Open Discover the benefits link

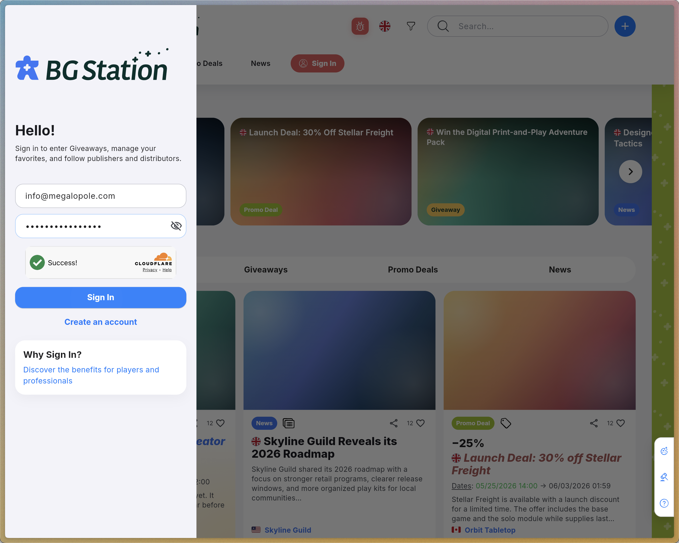(91, 375)
